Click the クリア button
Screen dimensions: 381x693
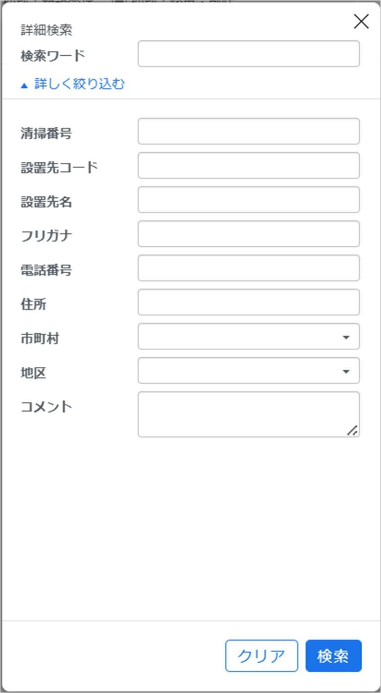pos(262,656)
